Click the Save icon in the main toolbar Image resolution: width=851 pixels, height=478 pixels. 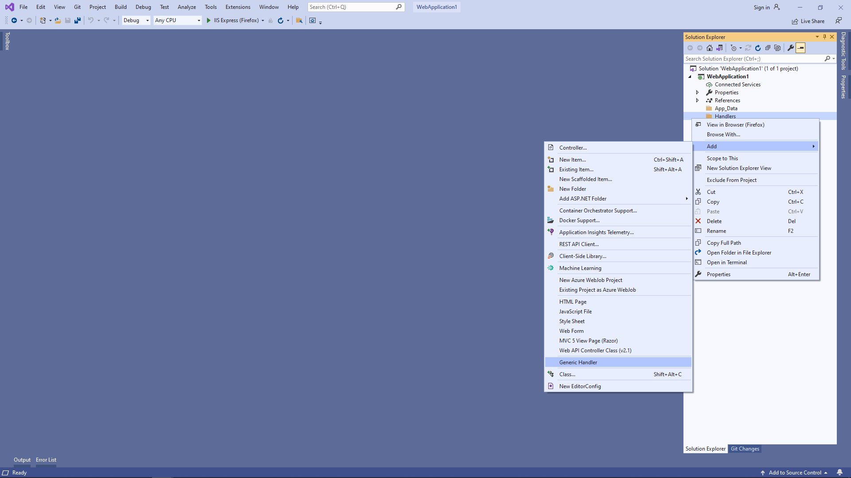(x=67, y=20)
